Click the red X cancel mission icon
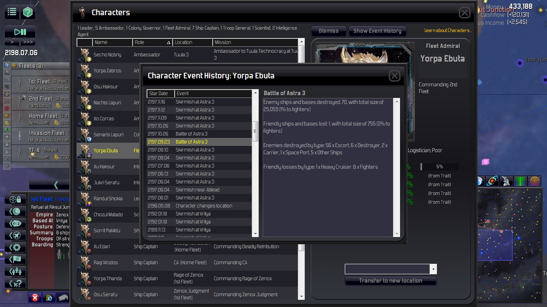This screenshot has width=547, height=307. pyautogui.click(x=35, y=297)
